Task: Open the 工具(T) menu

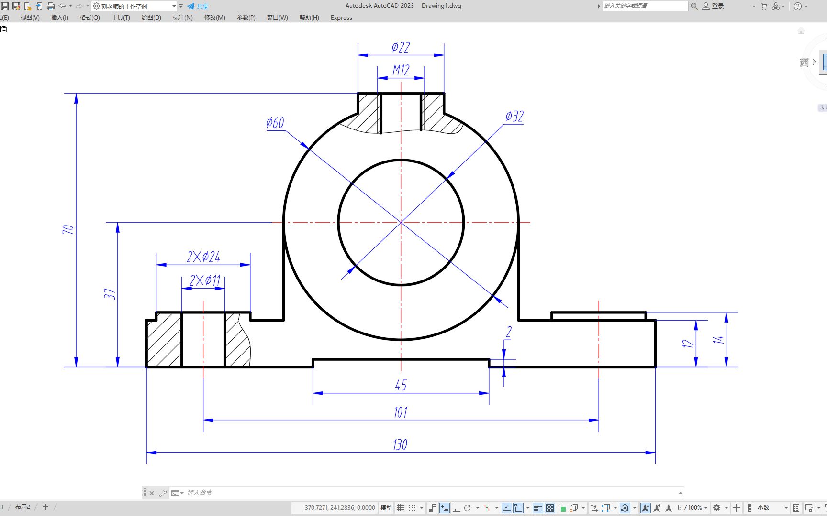Action: 121,18
